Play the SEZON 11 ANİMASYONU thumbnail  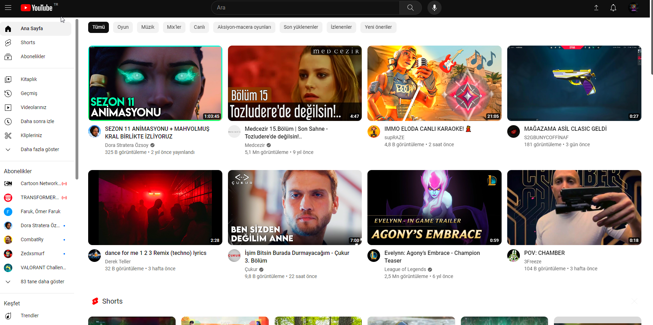[x=155, y=83]
